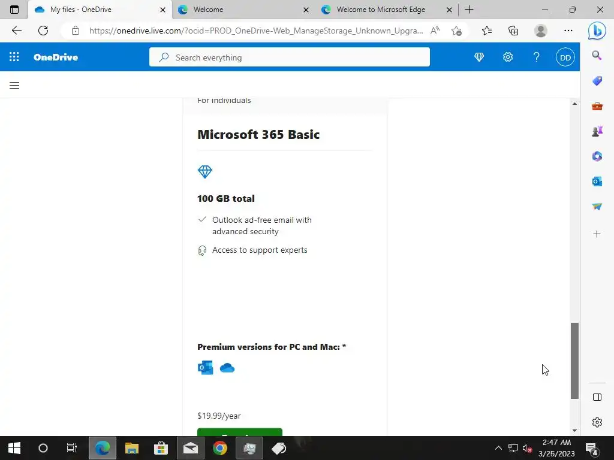Click the address bar URL

[x=255, y=31]
